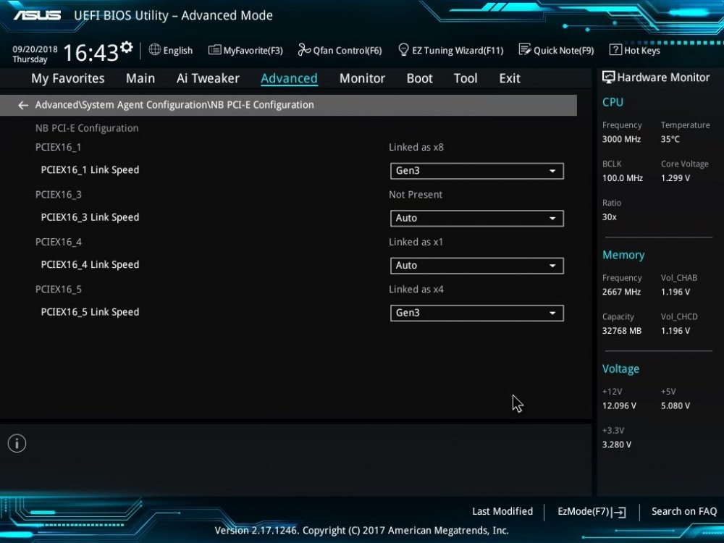
Task: Click 'Linked as x8' status text
Action: tap(416, 147)
